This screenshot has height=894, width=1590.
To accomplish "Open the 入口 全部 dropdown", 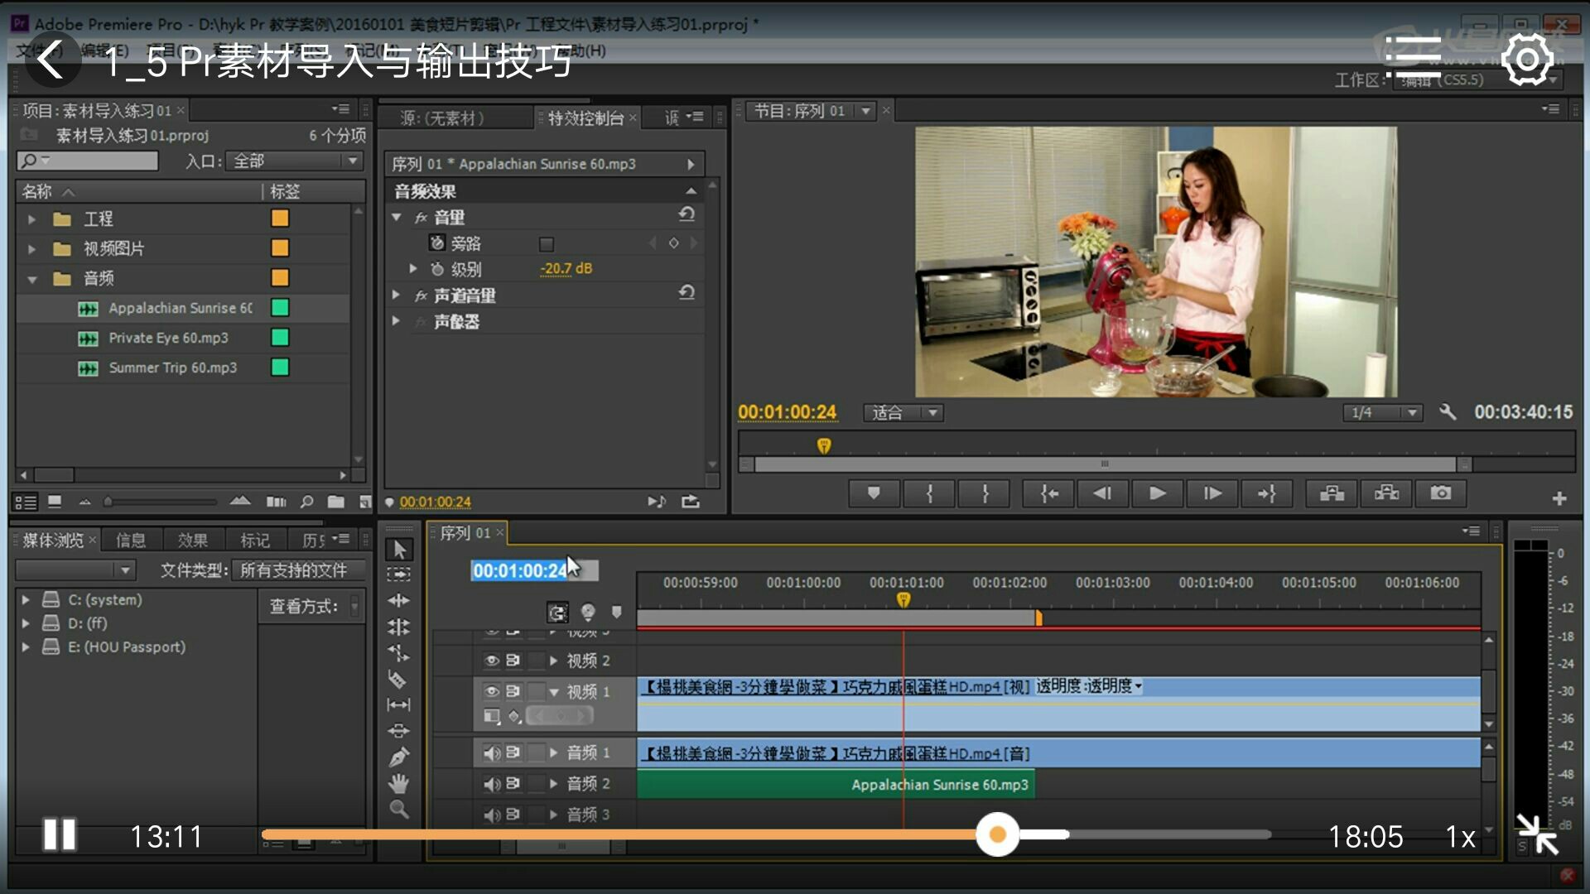I will (295, 161).
